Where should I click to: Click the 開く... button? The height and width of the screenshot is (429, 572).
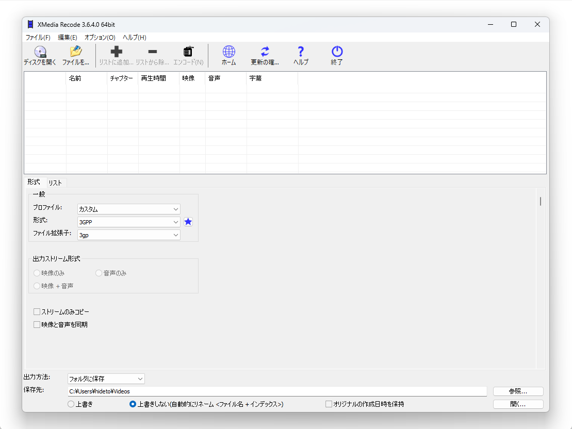coord(518,404)
